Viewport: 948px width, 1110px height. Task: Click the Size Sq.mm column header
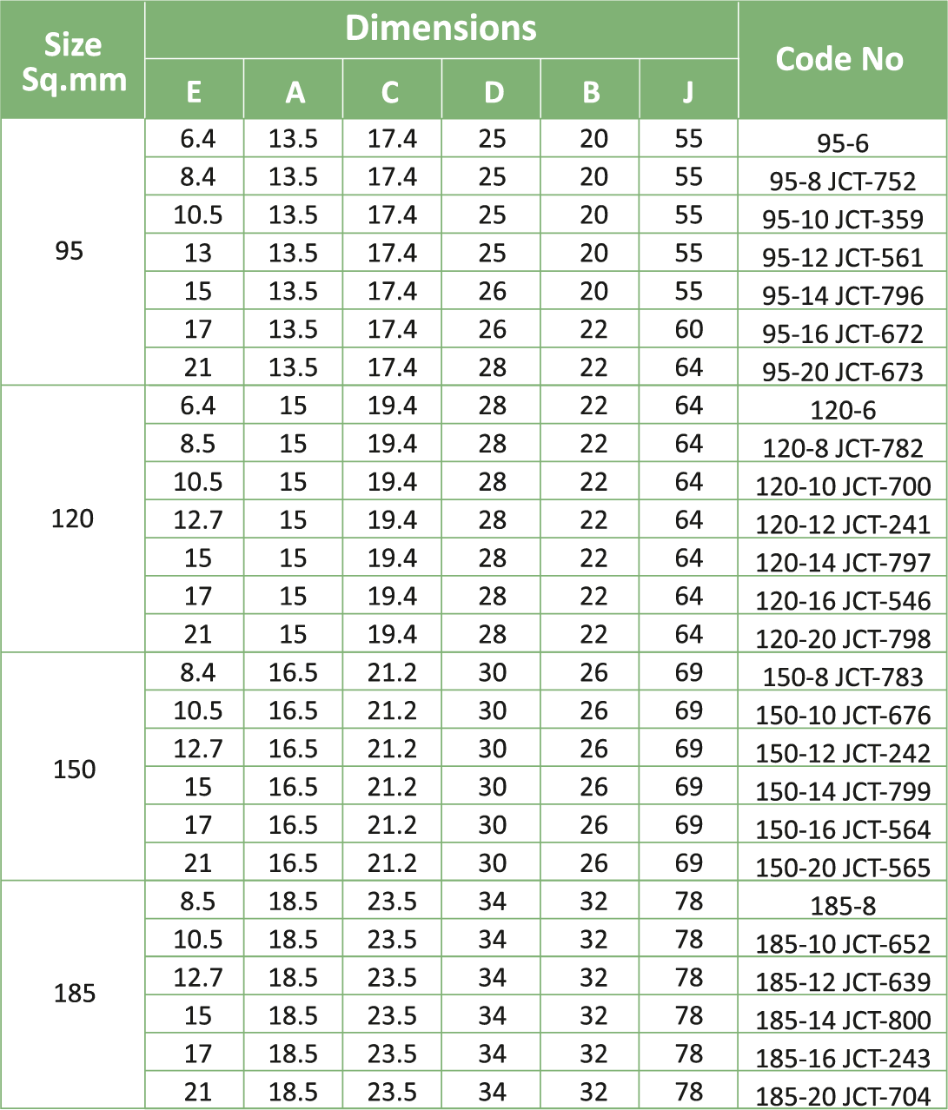tap(73, 61)
